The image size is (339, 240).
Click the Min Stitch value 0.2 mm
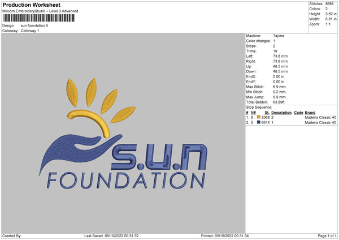click(279, 92)
